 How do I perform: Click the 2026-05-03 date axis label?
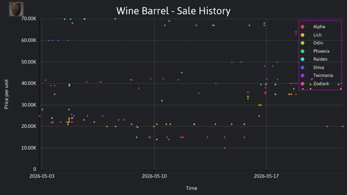coord(42,176)
